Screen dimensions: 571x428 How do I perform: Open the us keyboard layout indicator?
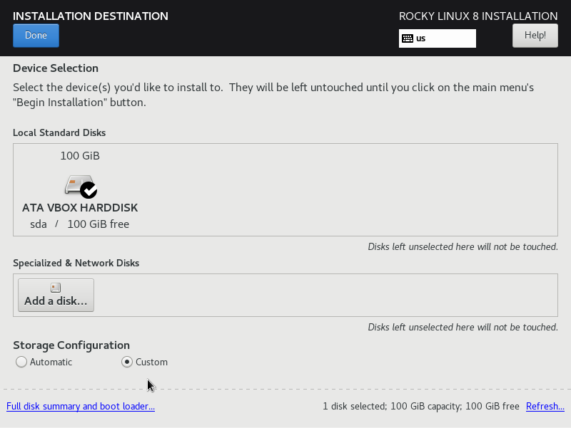click(437, 38)
